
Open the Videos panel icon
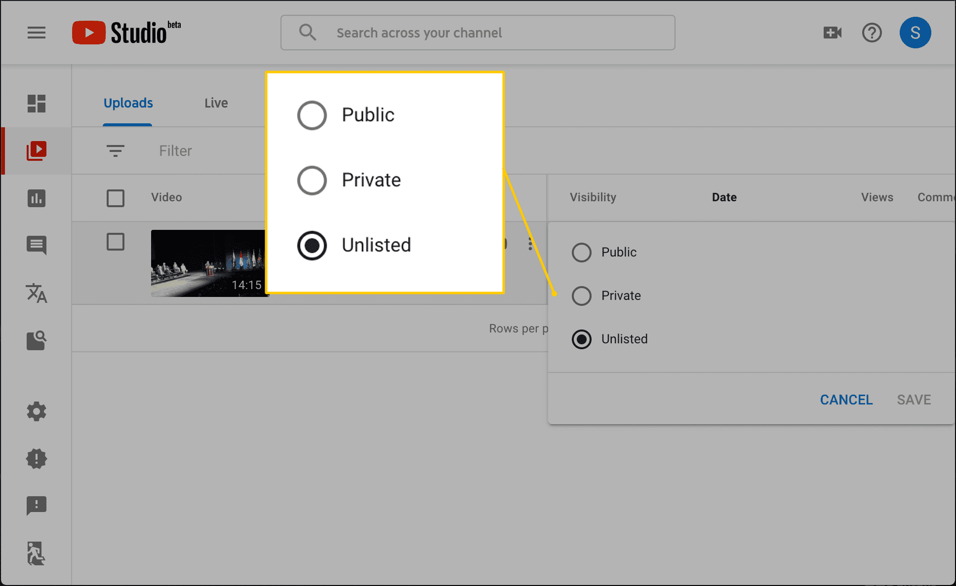38,150
